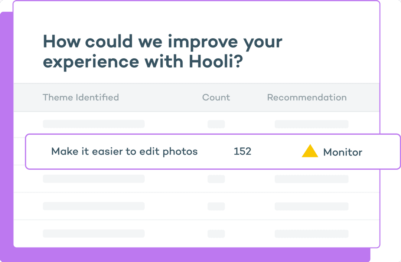The height and width of the screenshot is (262, 401).
Task: Select theme placeholder in second-to-last row
Action: coord(94,206)
